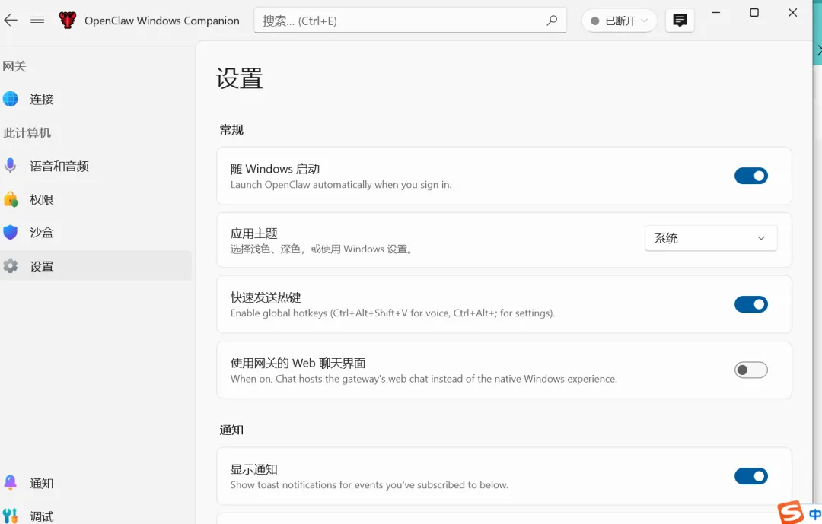Click the 通知 section heading in settings

coord(231,430)
